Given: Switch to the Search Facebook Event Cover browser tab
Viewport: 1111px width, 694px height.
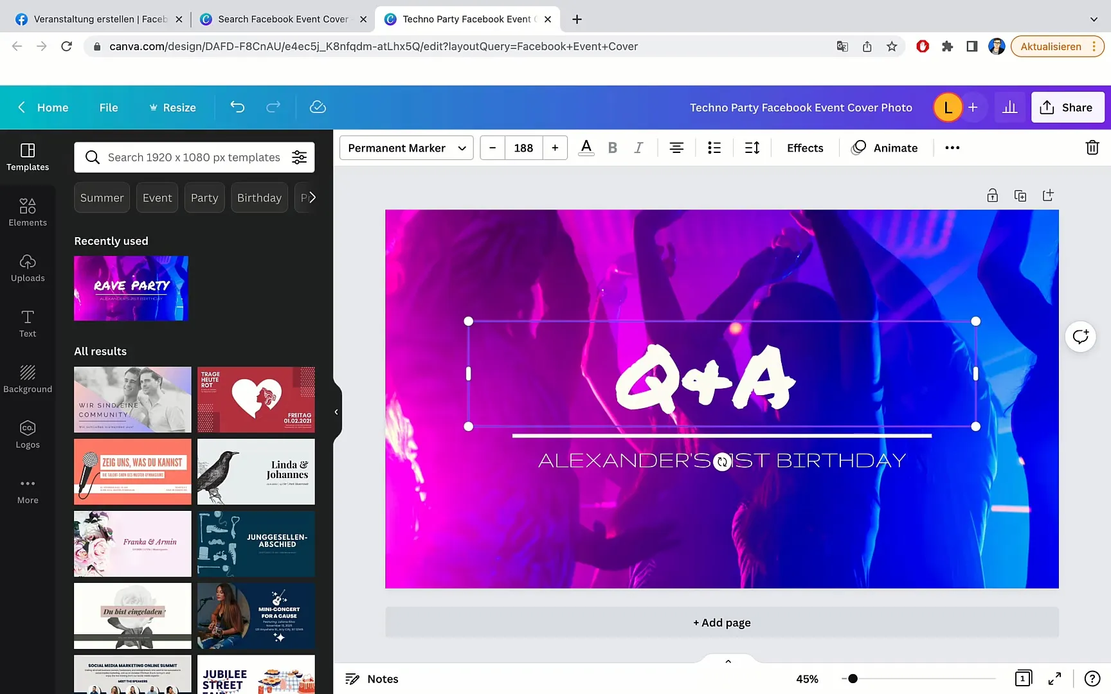Looking at the screenshot, I should pos(283,19).
